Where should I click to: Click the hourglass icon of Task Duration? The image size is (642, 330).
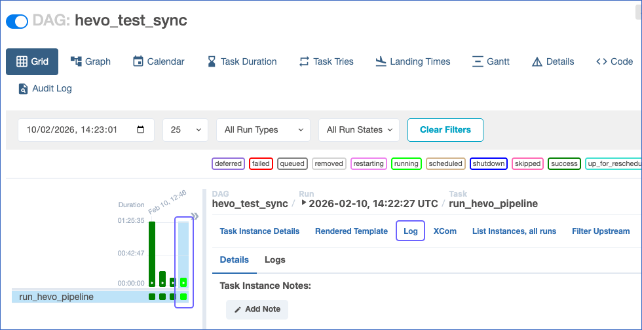211,61
